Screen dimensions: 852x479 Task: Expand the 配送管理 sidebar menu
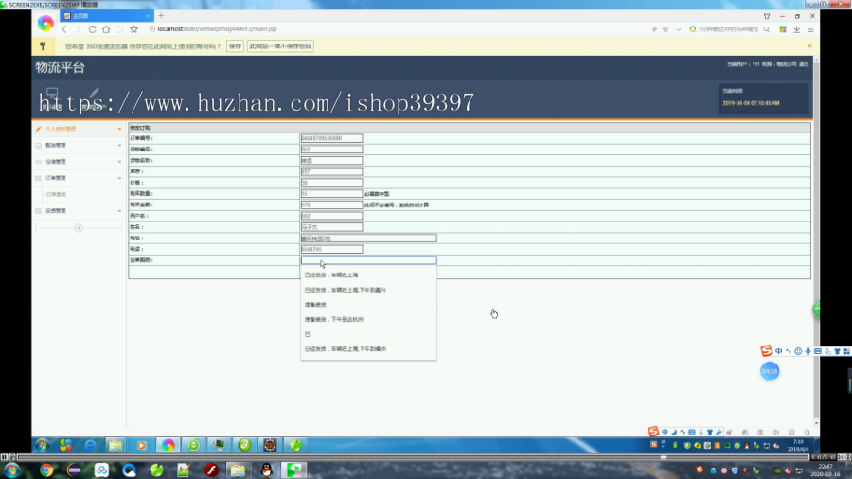pyautogui.click(x=78, y=145)
